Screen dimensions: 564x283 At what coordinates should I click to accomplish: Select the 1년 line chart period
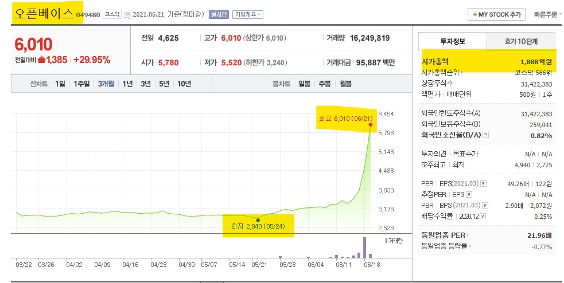click(x=127, y=84)
